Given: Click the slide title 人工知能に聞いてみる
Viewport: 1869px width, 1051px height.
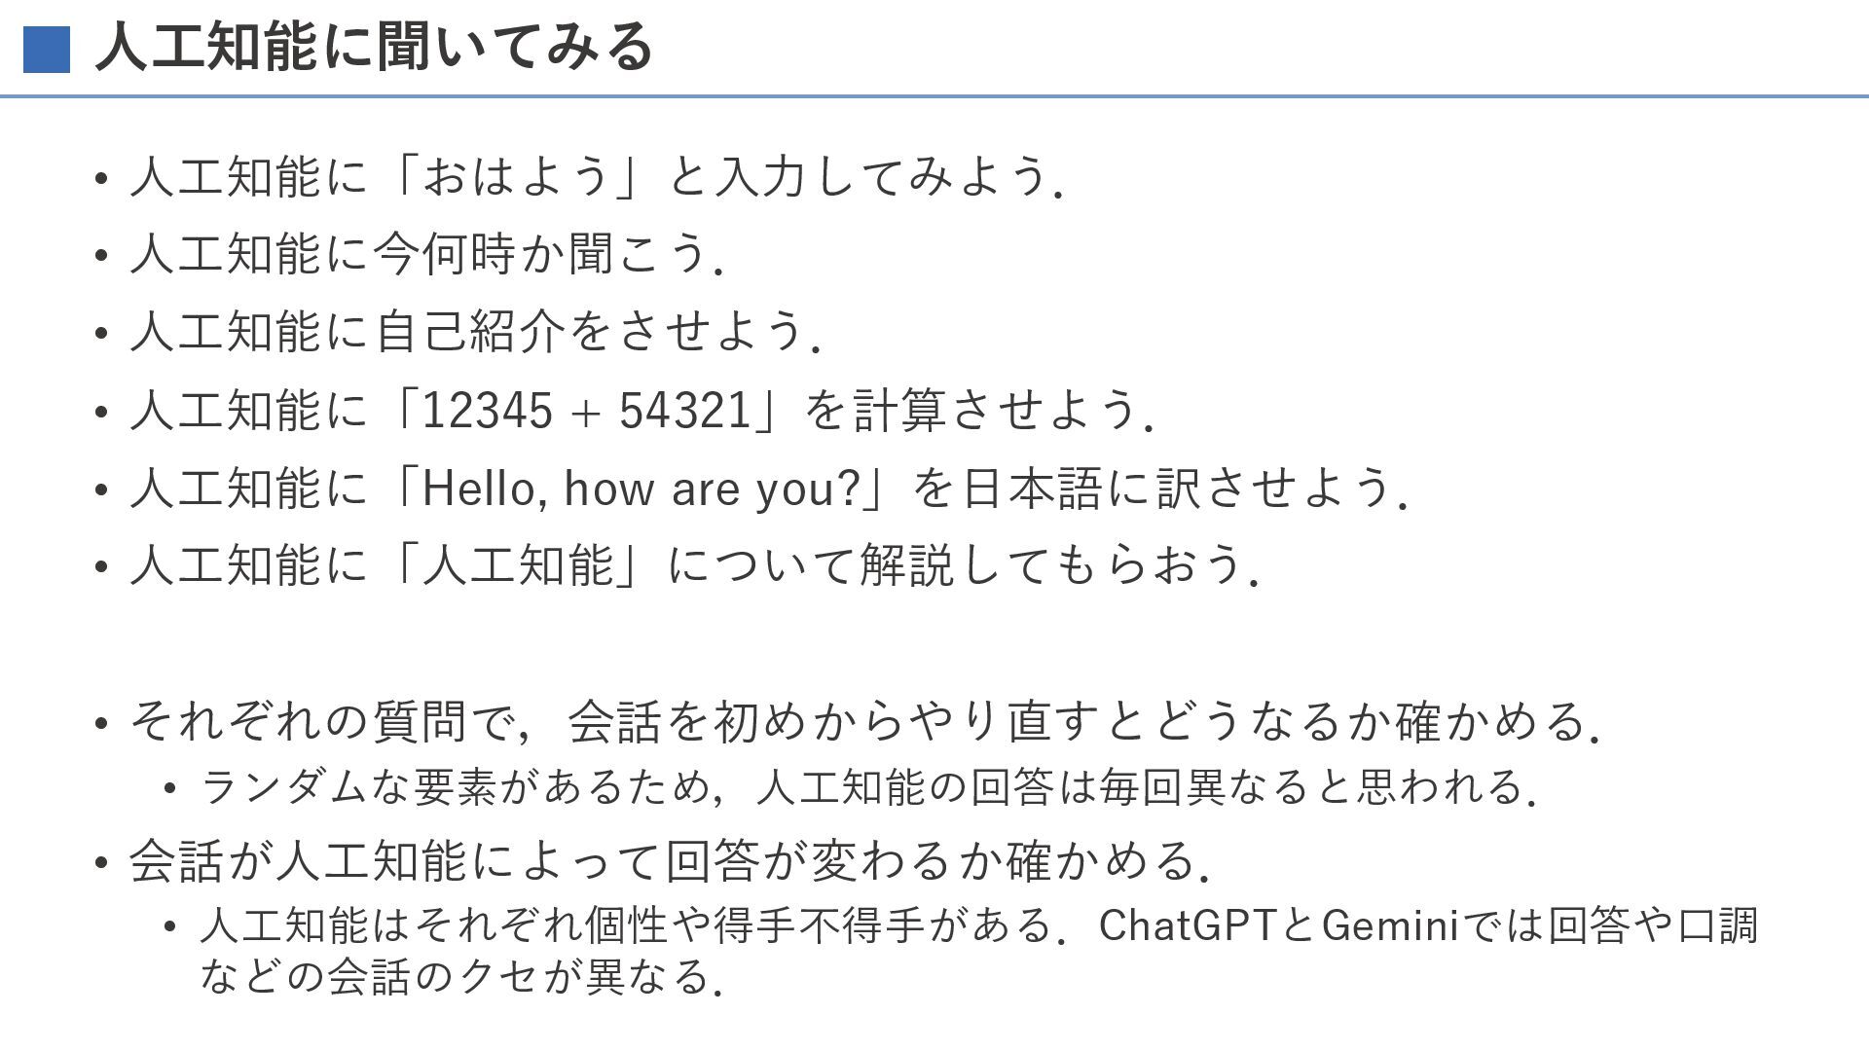Looking at the screenshot, I should pyautogui.click(x=374, y=47).
